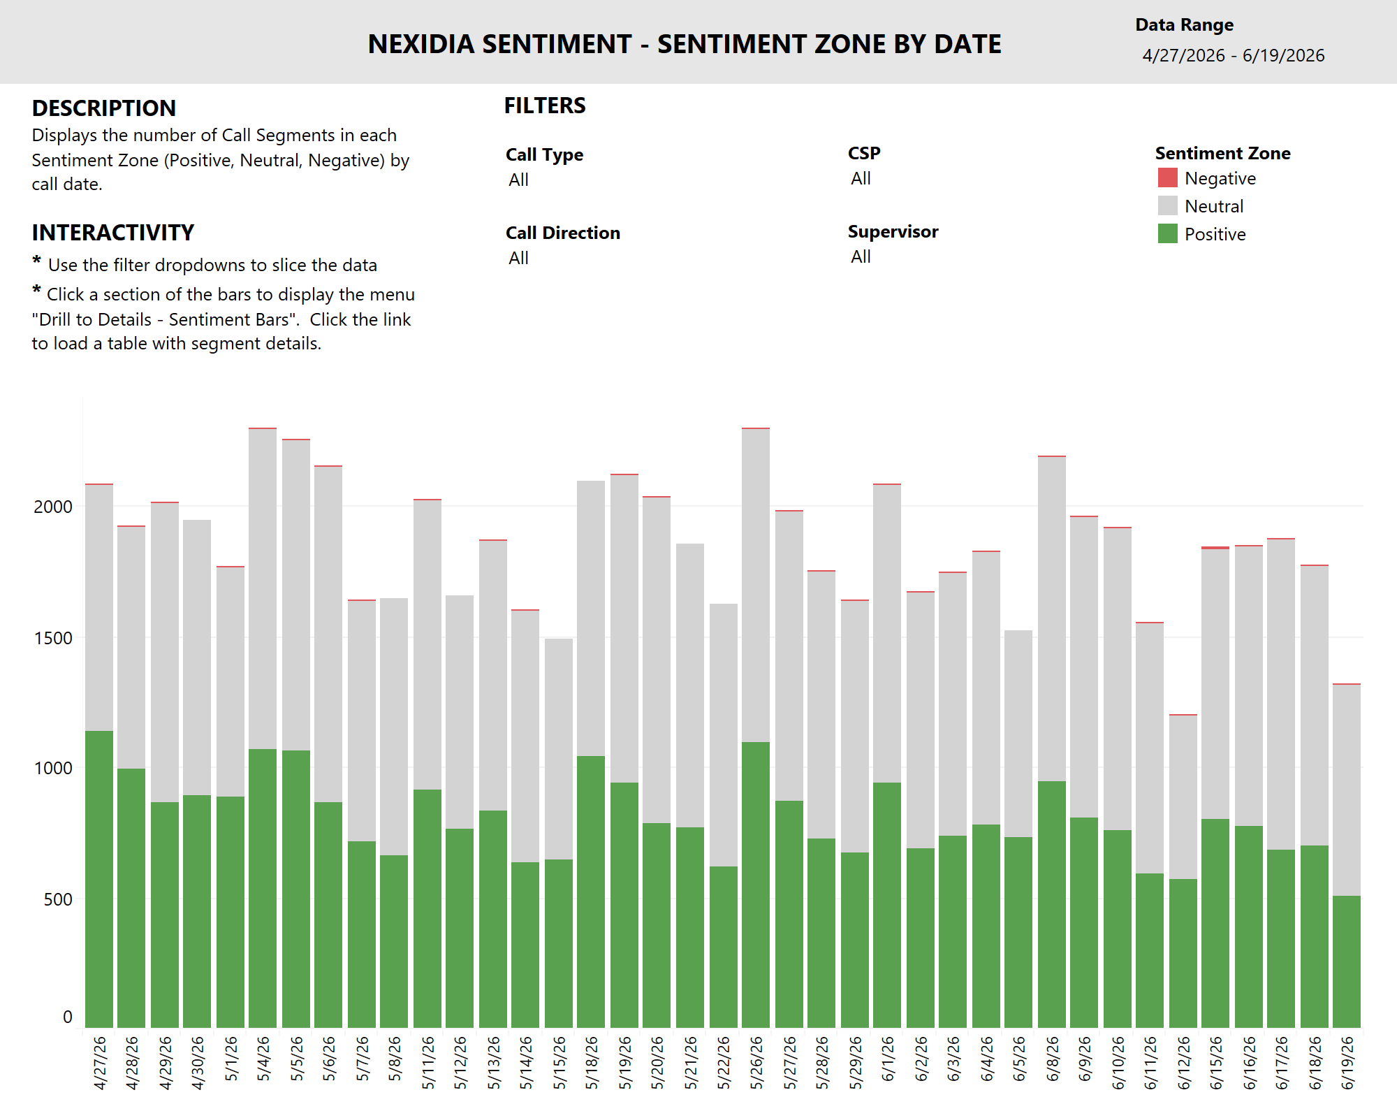Click the data range 4/27/2026 - 6/19/2026
The height and width of the screenshot is (1118, 1397).
click(1234, 55)
